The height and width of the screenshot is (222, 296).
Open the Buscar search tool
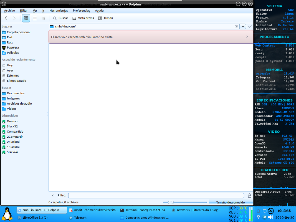(60, 18)
